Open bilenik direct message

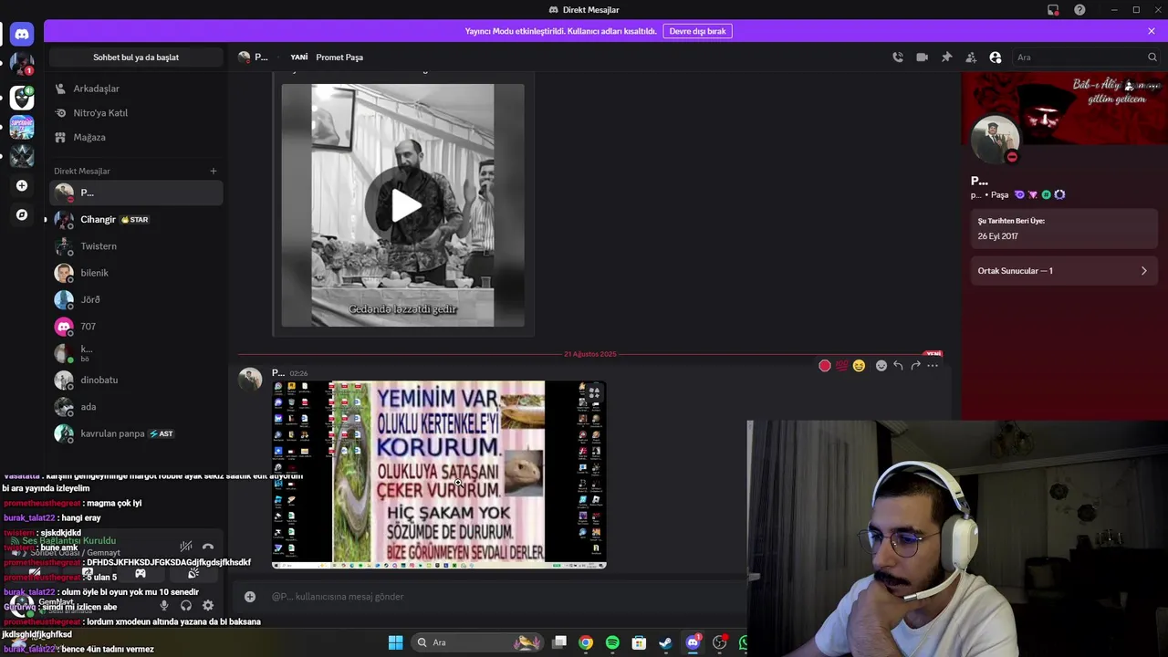pyautogui.click(x=136, y=273)
